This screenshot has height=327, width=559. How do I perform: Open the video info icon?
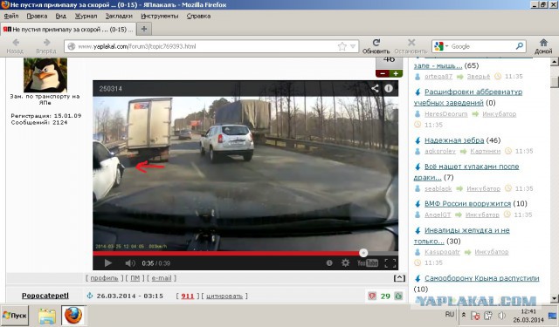click(388, 88)
